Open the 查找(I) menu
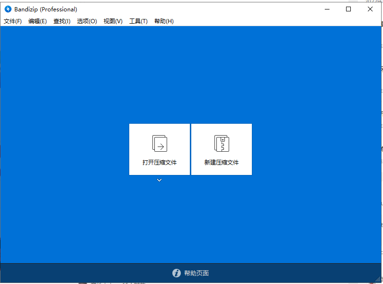This screenshot has height=284, width=383. (x=62, y=21)
